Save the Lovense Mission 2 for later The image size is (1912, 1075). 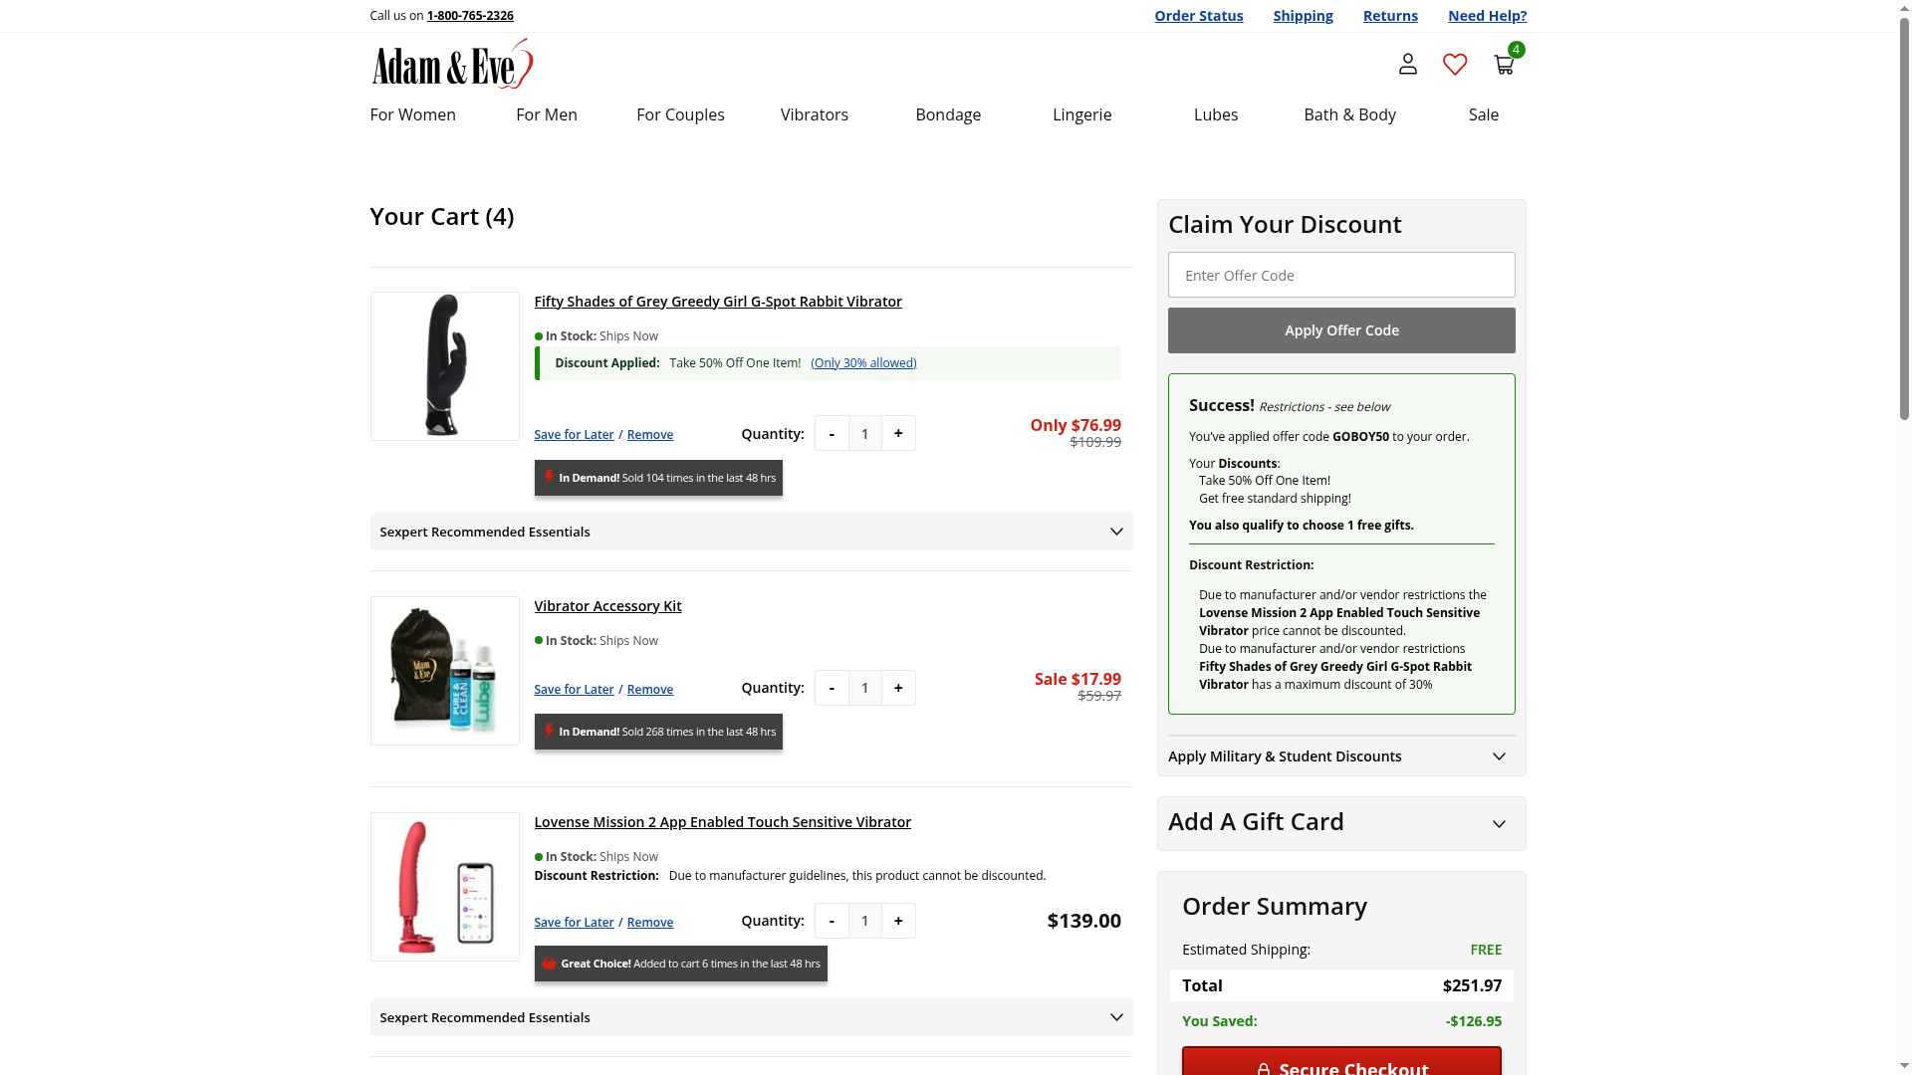tap(574, 923)
